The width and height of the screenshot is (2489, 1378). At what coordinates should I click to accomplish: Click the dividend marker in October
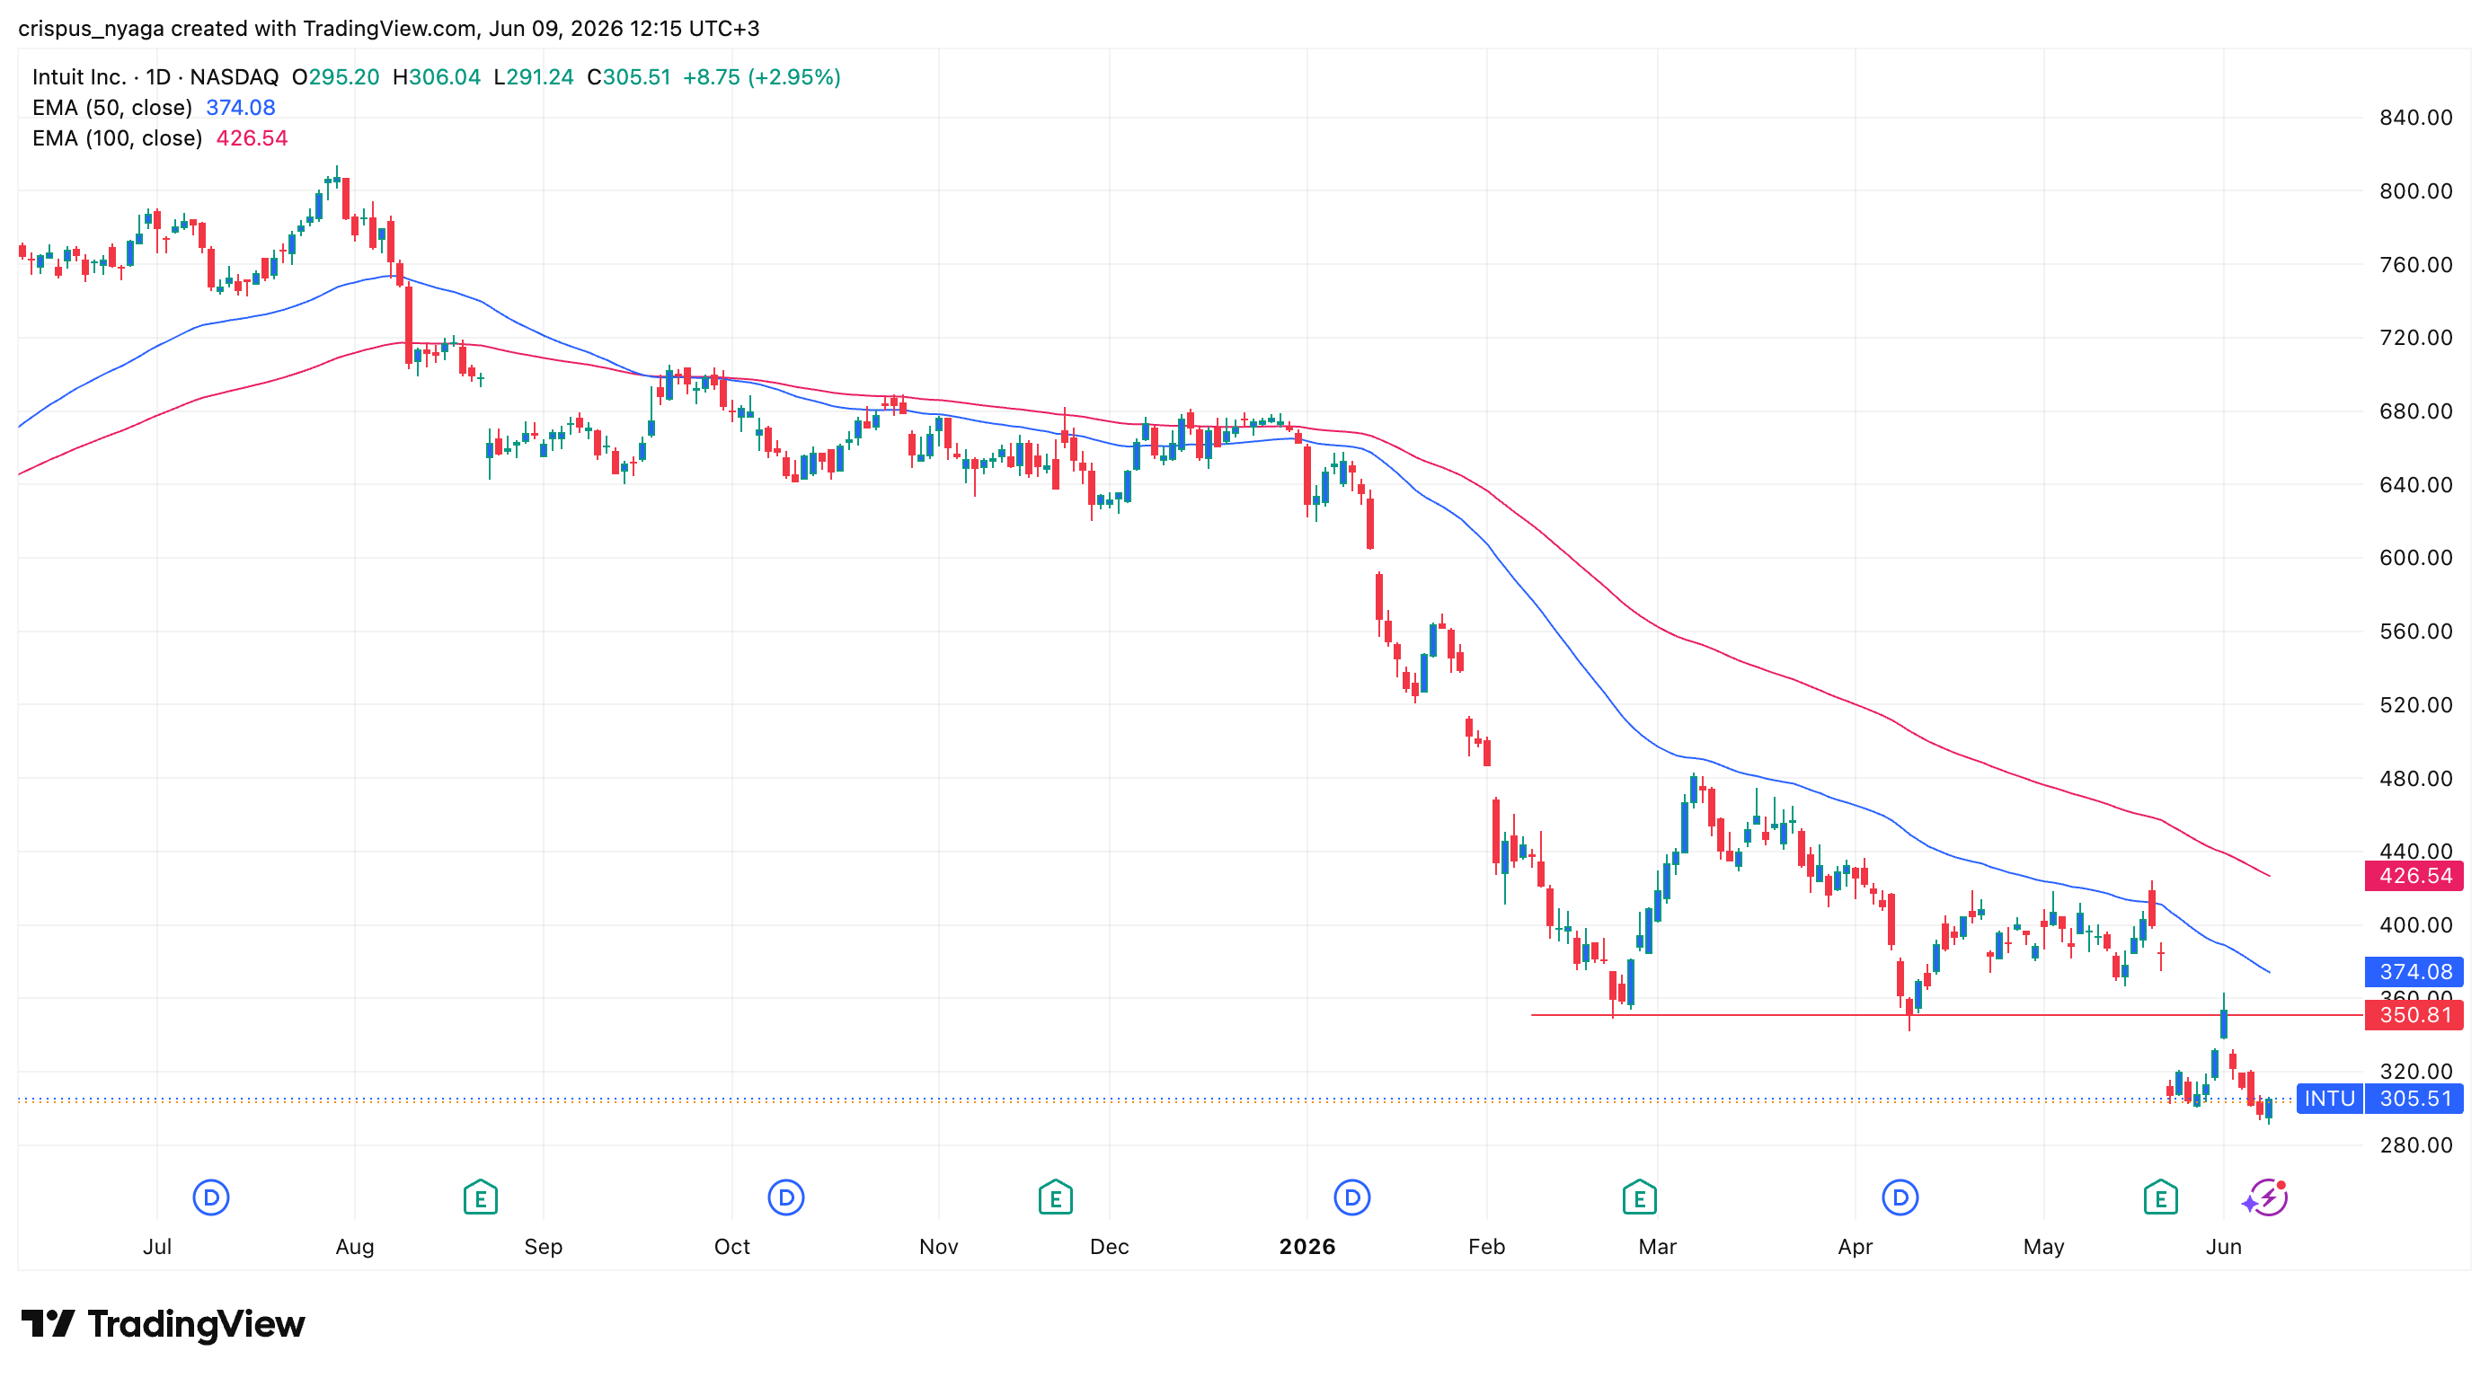click(x=785, y=1197)
